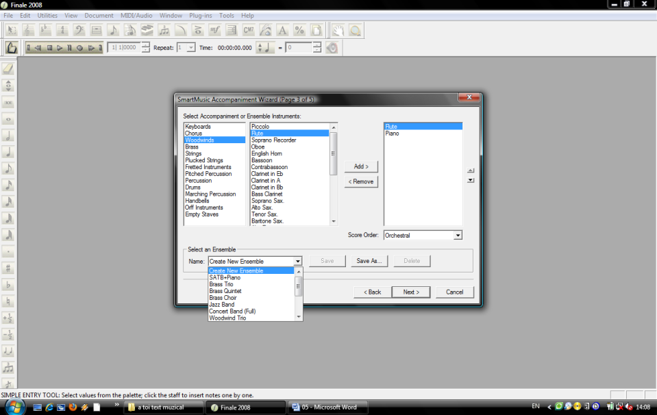Image resolution: width=657 pixels, height=415 pixels.
Task: Open the Repeat count dropdown
Action: pyautogui.click(x=190, y=48)
